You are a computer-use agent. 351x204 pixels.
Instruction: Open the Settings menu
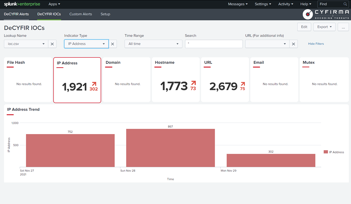(263, 4)
